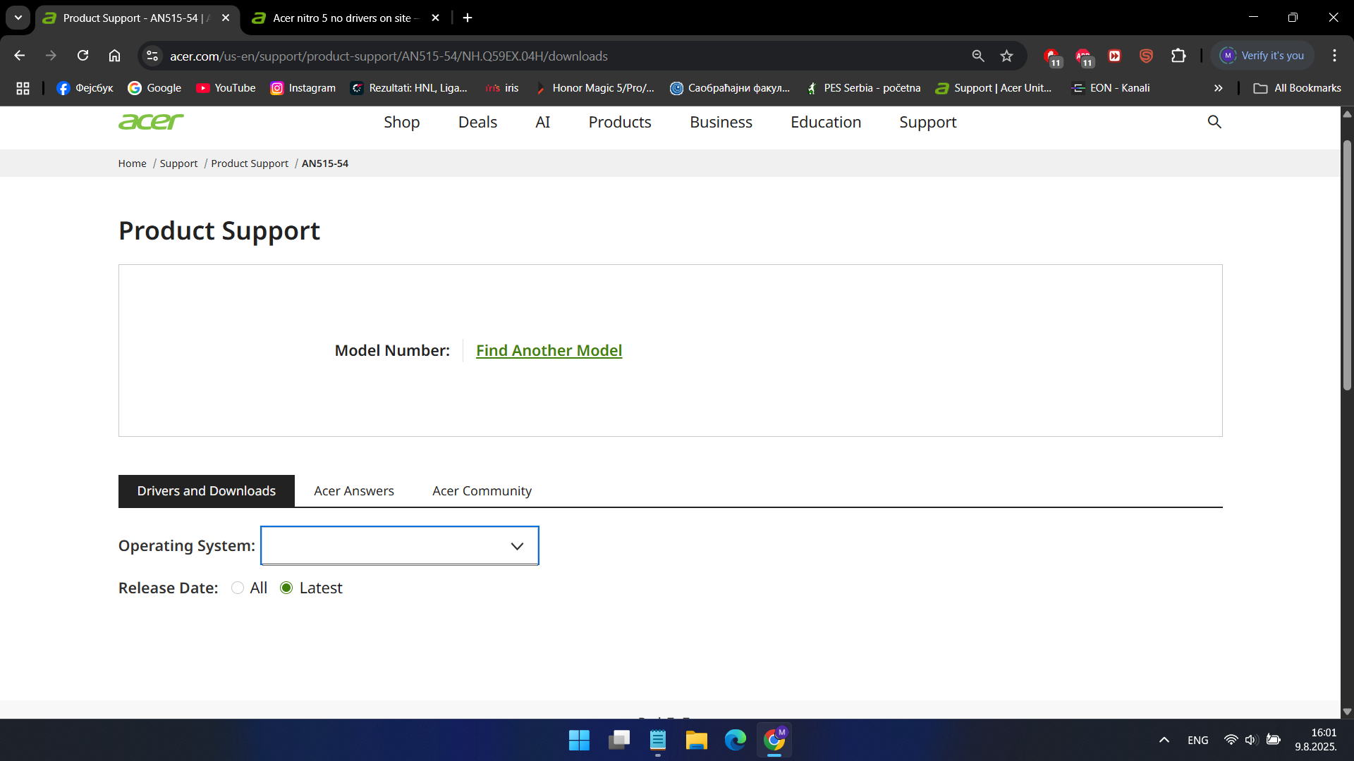The image size is (1354, 761).
Task: Open PES Serbia - početna bookmark
Action: click(863, 88)
